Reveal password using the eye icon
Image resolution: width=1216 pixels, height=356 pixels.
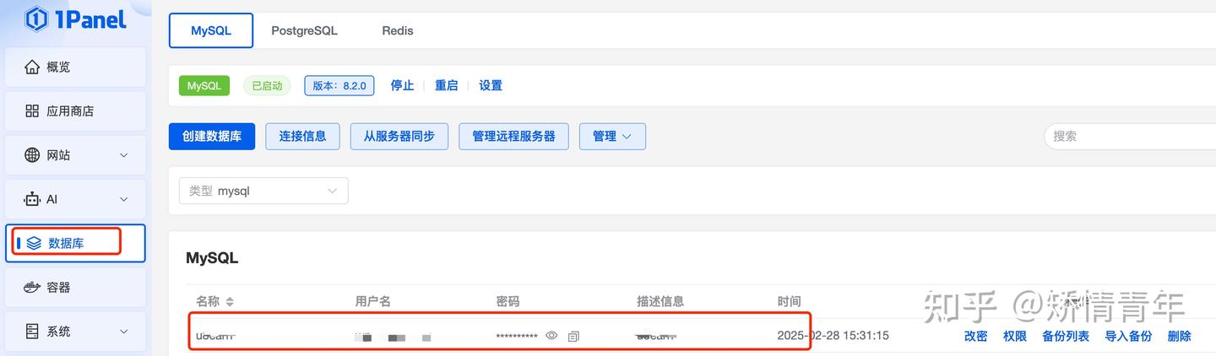[x=551, y=336]
